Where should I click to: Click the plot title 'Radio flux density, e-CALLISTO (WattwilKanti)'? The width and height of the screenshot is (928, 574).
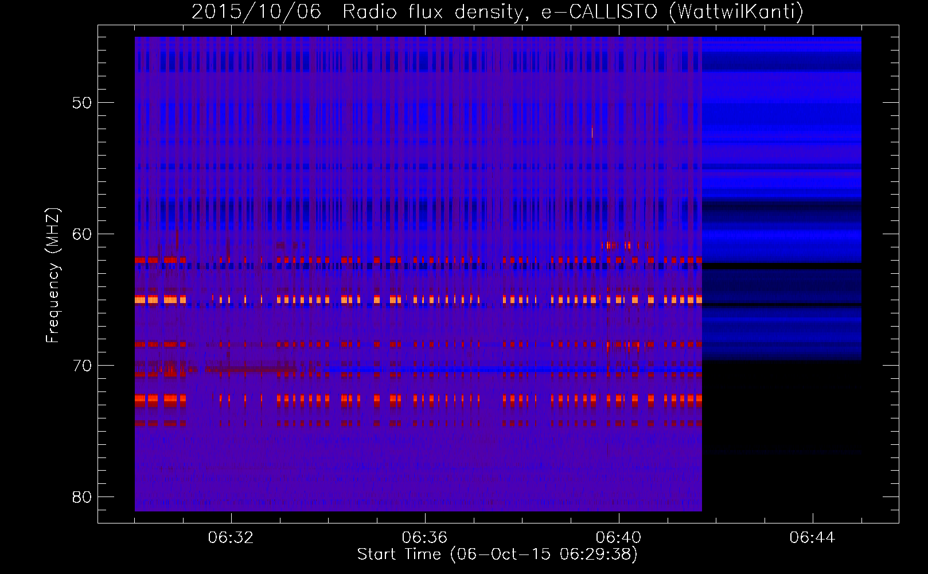(573, 11)
